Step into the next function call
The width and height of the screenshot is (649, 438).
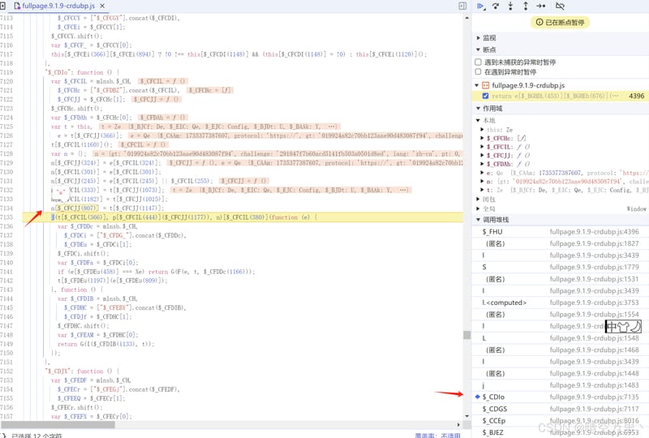[510, 6]
